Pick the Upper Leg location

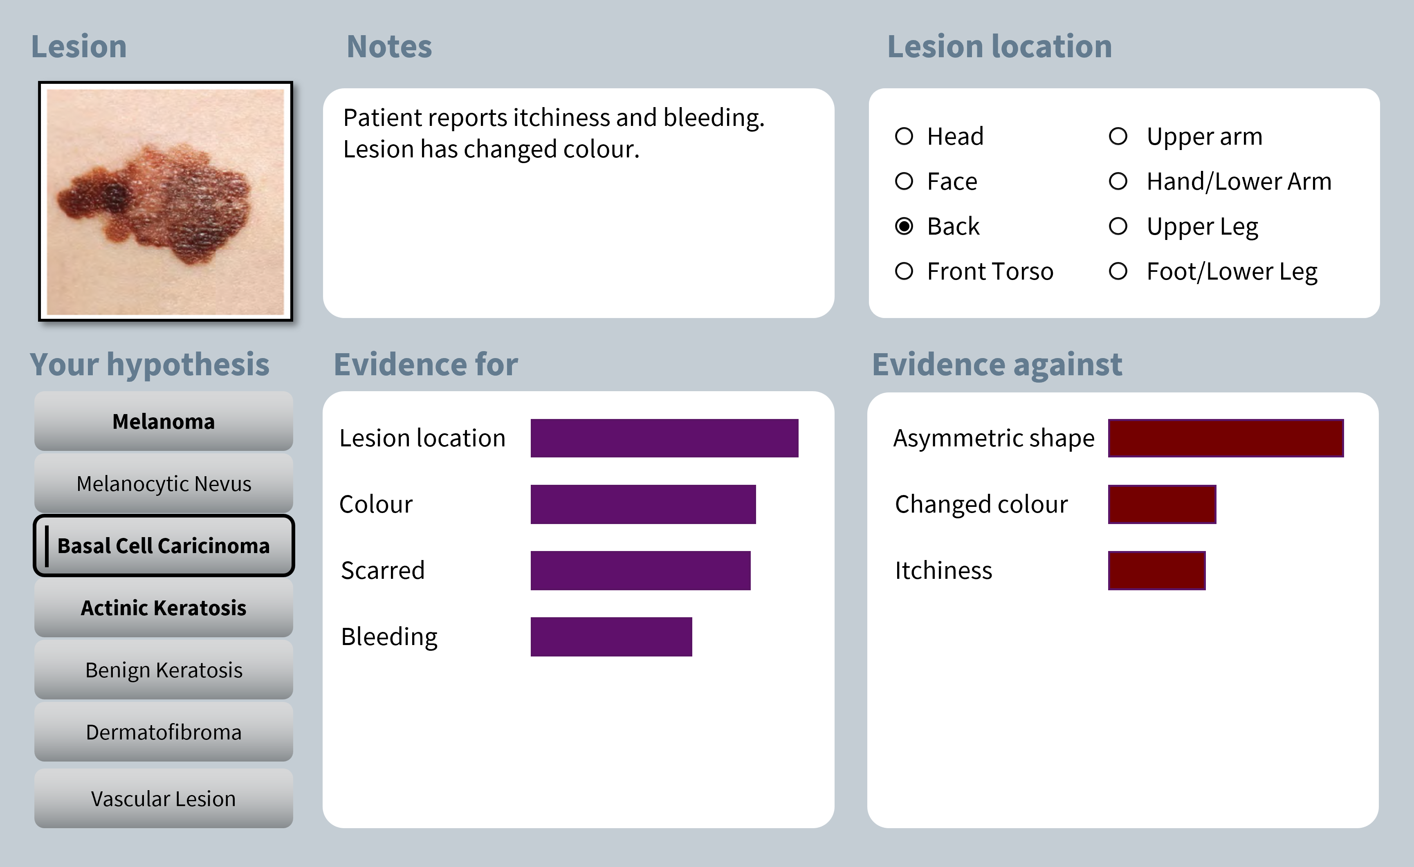pyautogui.click(x=1118, y=226)
